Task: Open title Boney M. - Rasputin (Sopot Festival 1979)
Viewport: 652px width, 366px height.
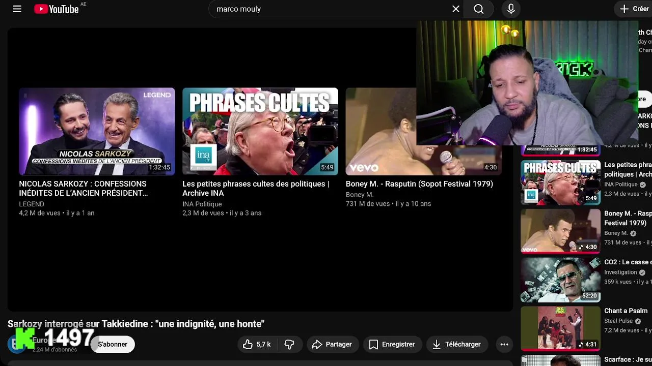Action: pos(419,184)
